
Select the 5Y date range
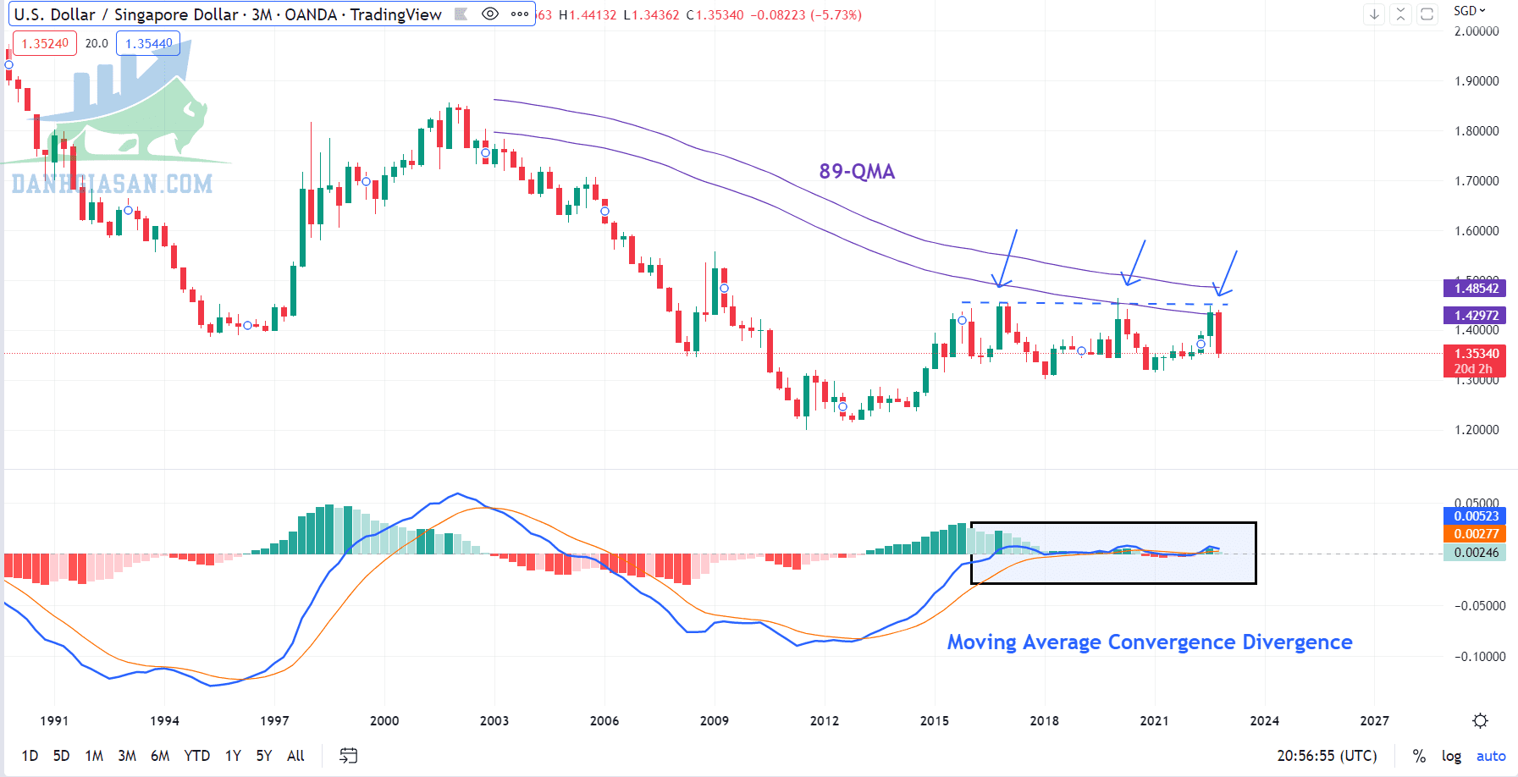pyautogui.click(x=264, y=755)
